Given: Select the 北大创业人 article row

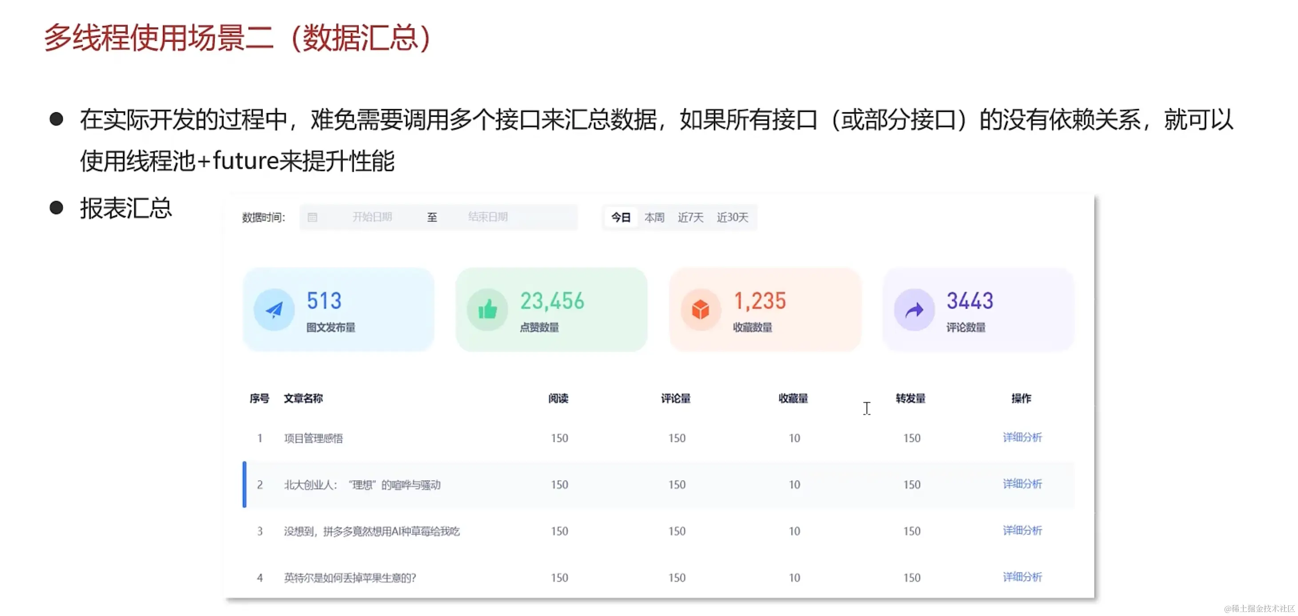Looking at the screenshot, I should [362, 485].
